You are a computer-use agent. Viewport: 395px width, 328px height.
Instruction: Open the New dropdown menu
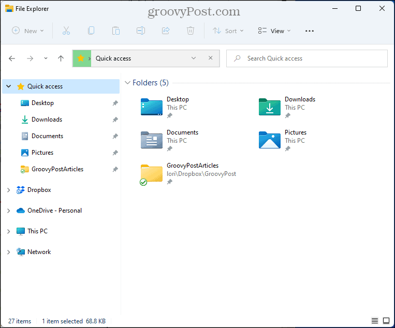[x=28, y=31]
